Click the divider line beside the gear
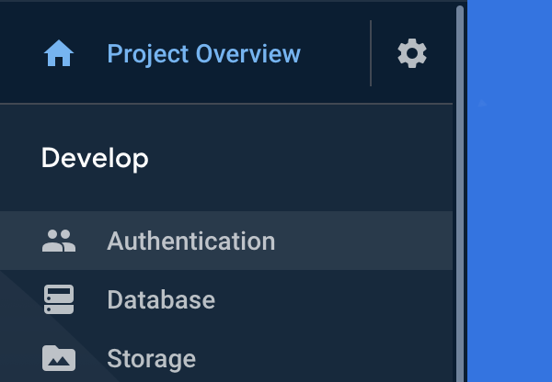552x382 pixels. 371,53
